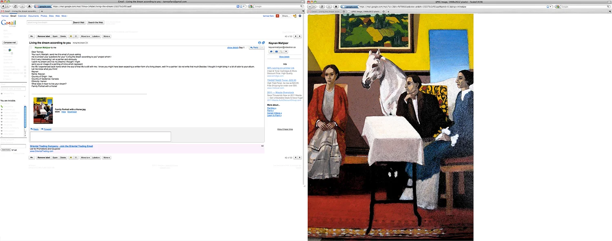Open Gmail settings gear icon
This screenshot has width=612, height=241.
pos(300,16)
